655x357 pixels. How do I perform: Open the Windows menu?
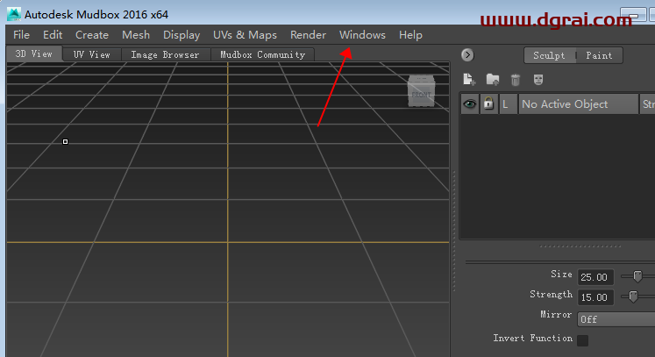coord(362,35)
